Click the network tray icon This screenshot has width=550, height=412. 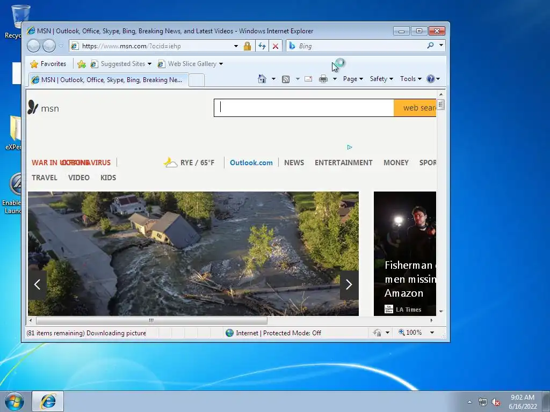tap(483, 402)
